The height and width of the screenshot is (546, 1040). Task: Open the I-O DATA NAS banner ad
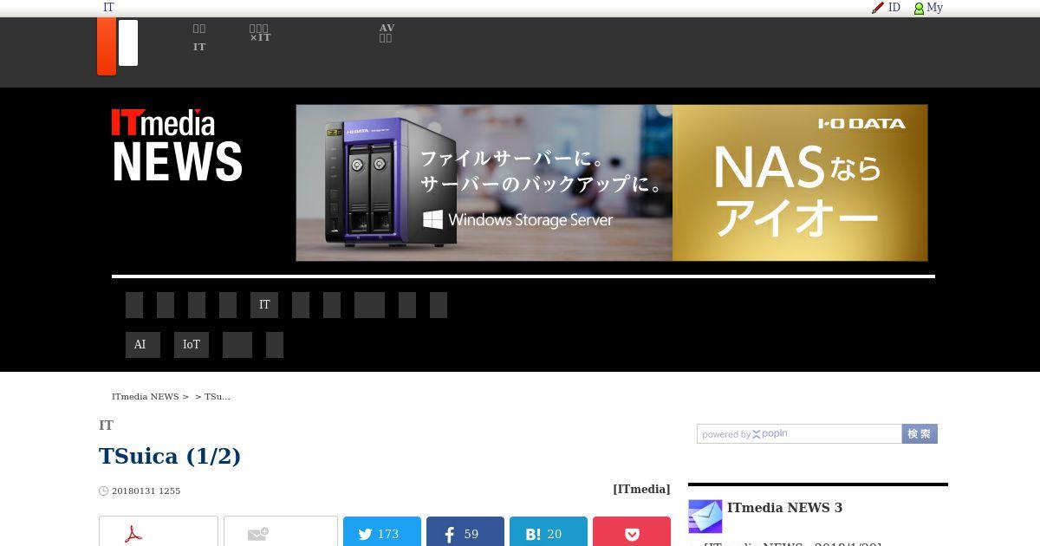[612, 183]
